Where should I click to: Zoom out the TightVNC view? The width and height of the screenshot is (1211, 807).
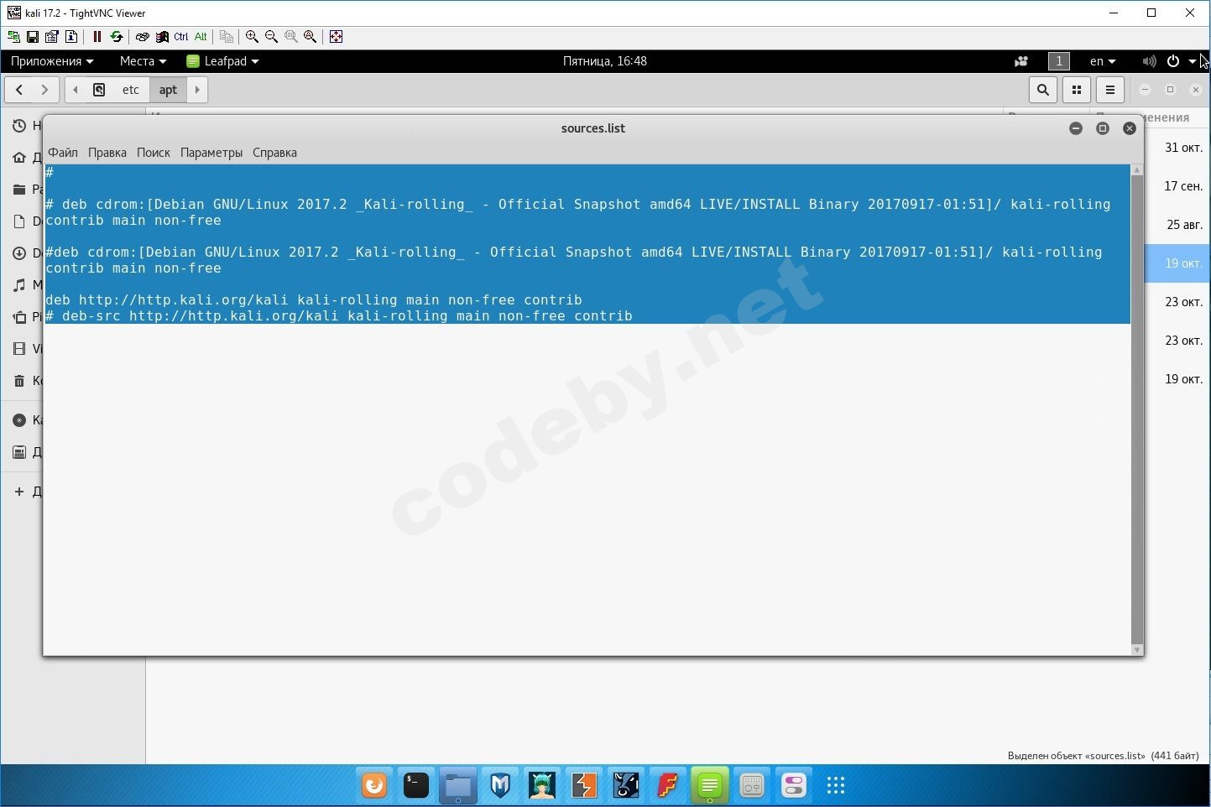point(271,37)
